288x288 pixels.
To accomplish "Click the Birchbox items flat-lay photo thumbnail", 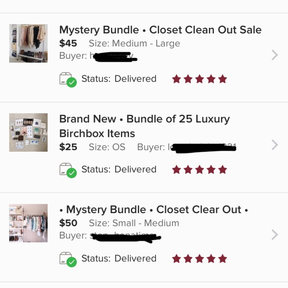I will 28,132.
